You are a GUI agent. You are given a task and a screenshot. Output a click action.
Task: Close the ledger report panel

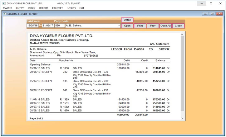(178, 26)
